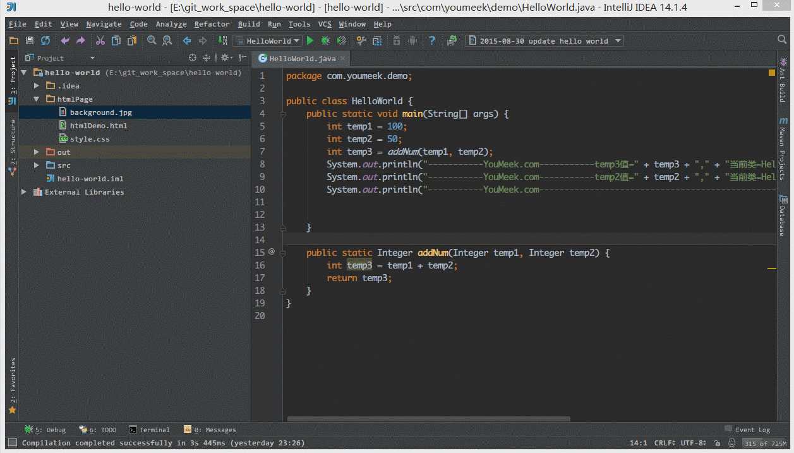Toggle the read-only lock icon in status bar
The height and width of the screenshot is (453, 794).
(718, 443)
